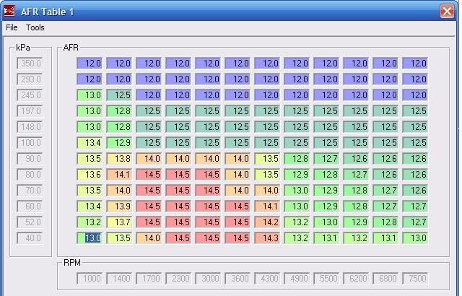Click the 40.0 kPa axis field

(30, 238)
